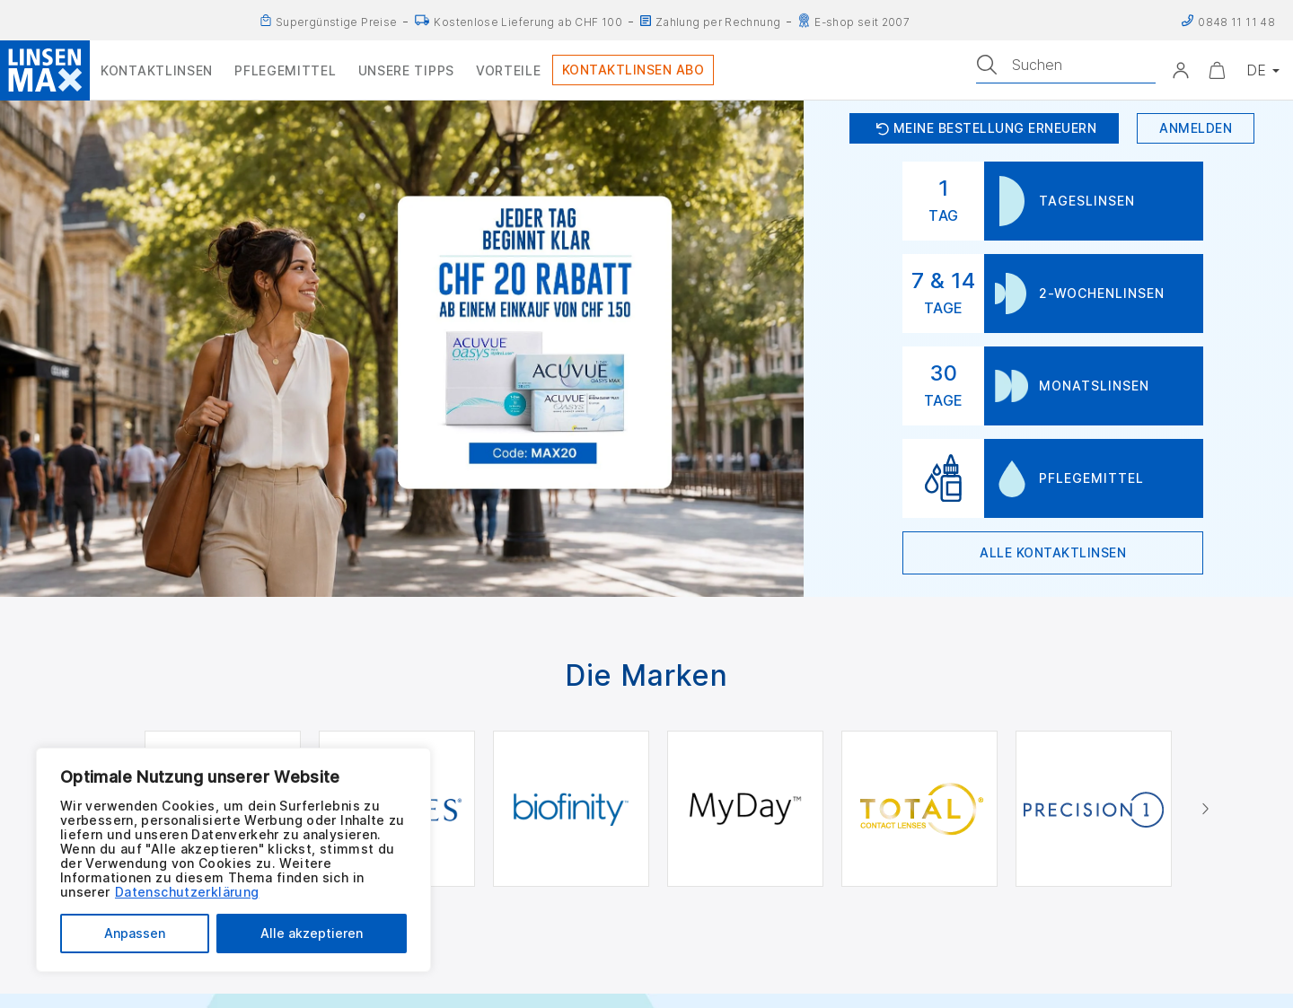Open the Kontaktlinsen menu
1293x1008 pixels.
(x=156, y=71)
